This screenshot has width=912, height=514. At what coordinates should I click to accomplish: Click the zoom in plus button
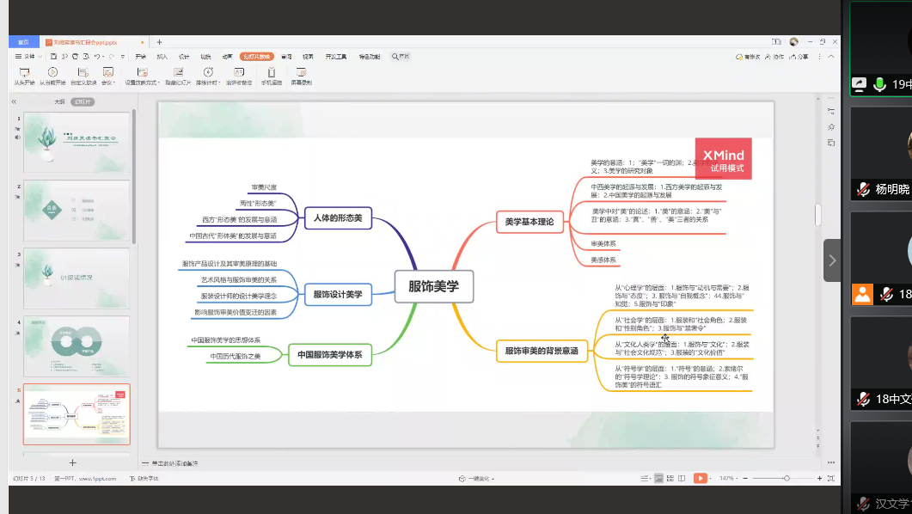click(x=819, y=479)
